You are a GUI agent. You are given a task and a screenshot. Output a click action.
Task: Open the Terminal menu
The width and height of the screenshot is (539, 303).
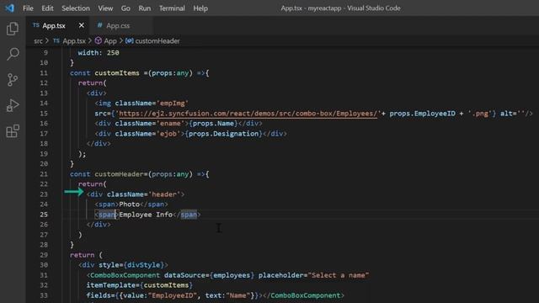coord(172,8)
